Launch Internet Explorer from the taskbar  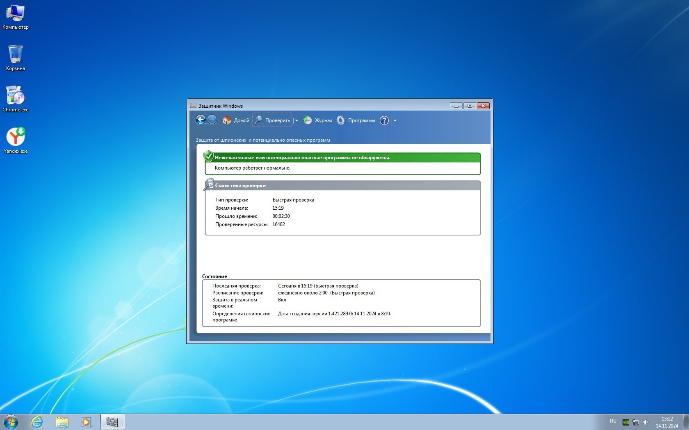click(37, 422)
